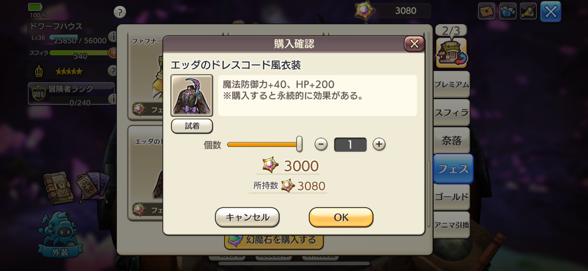Select the フェス shop tab
The image size is (588, 271).
(x=453, y=169)
